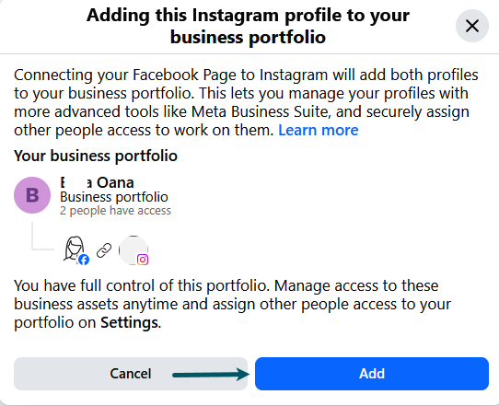Click the blank Instagram profile picture

(x=133, y=250)
